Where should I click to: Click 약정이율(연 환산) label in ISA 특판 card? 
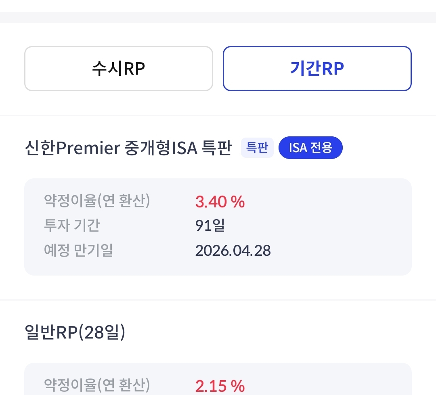click(97, 201)
